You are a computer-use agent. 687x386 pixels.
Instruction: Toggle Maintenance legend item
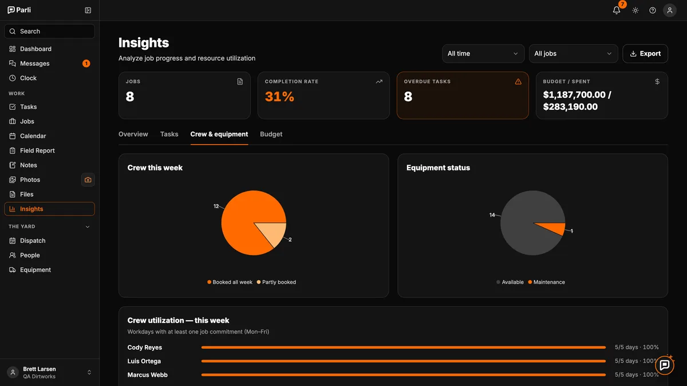click(x=547, y=282)
